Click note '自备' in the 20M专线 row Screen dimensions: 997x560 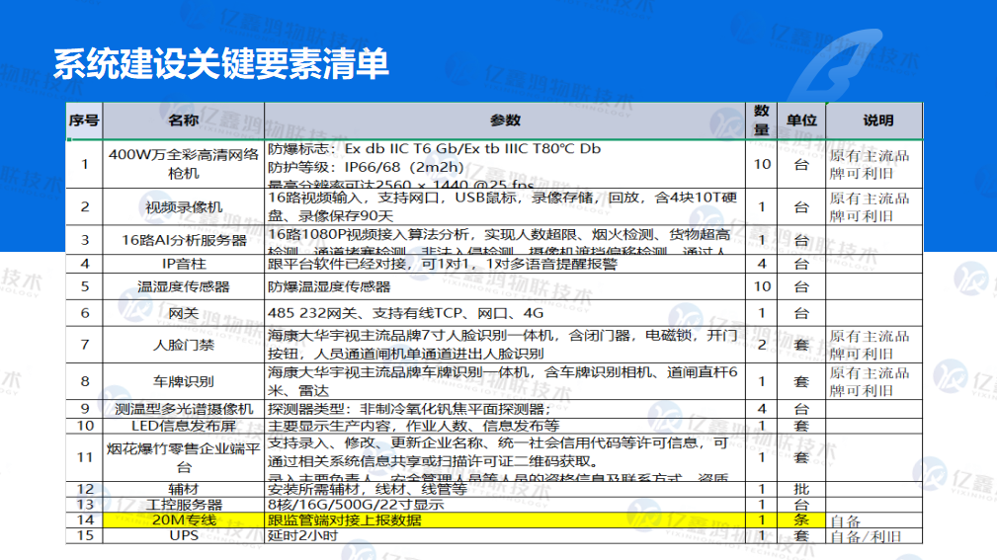pos(845,521)
